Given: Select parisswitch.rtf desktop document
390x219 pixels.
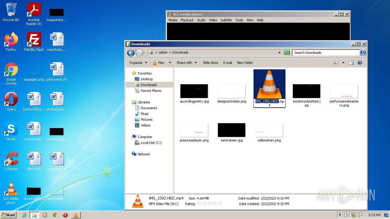Looking at the screenshot, I should (57, 72).
